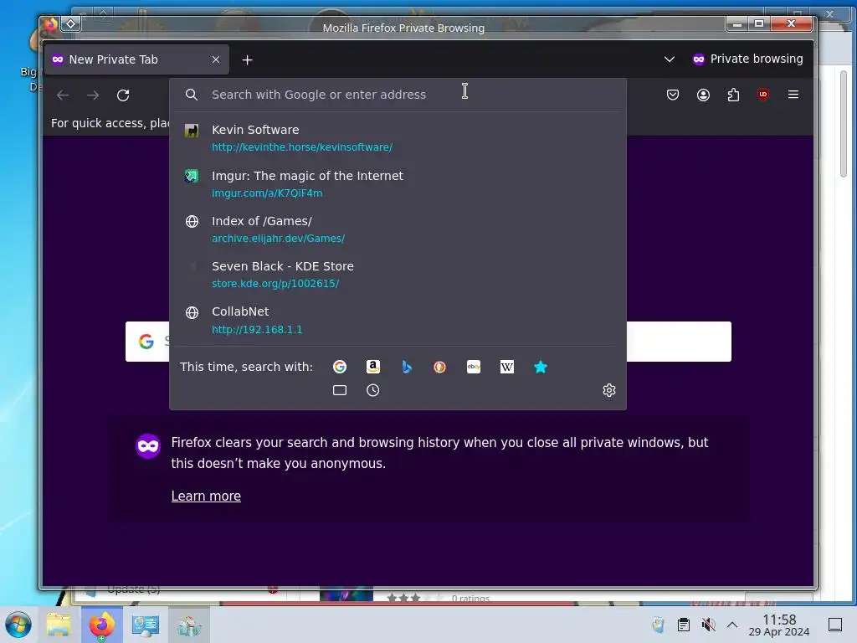Open the Windows-style Start menu
The image size is (857, 643).
18,625
